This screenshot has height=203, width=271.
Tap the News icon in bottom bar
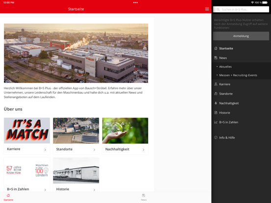click(x=143, y=196)
